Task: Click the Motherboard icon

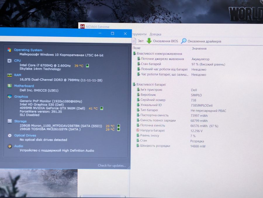Action: [10, 86]
